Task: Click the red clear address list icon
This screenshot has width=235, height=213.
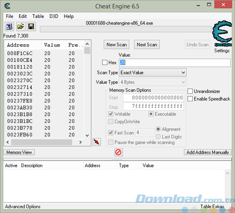Action: (119, 152)
